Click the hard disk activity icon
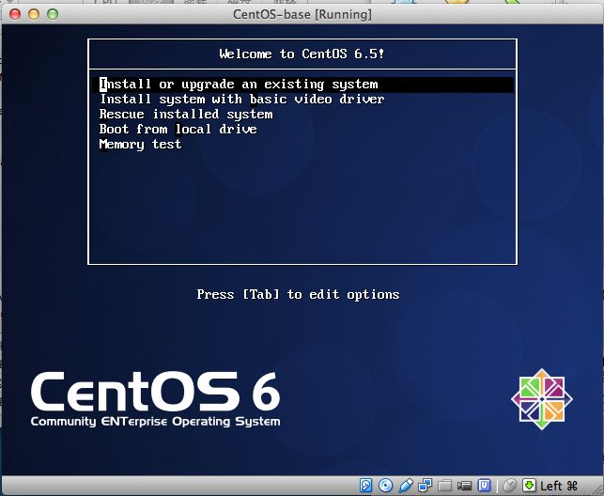Viewport: 604px width, 496px height. [365, 486]
